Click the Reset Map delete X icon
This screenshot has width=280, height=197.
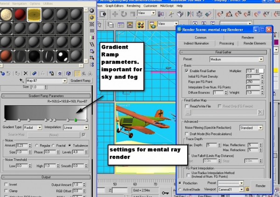[x=26, y=73]
